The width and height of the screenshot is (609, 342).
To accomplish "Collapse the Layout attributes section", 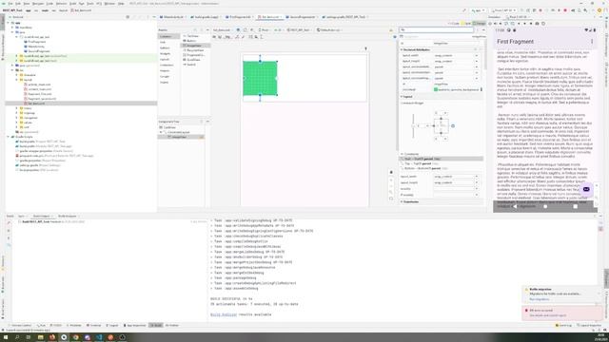I will (402, 97).
